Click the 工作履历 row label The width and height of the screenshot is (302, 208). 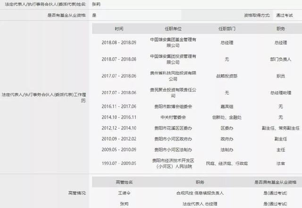pos(44,97)
